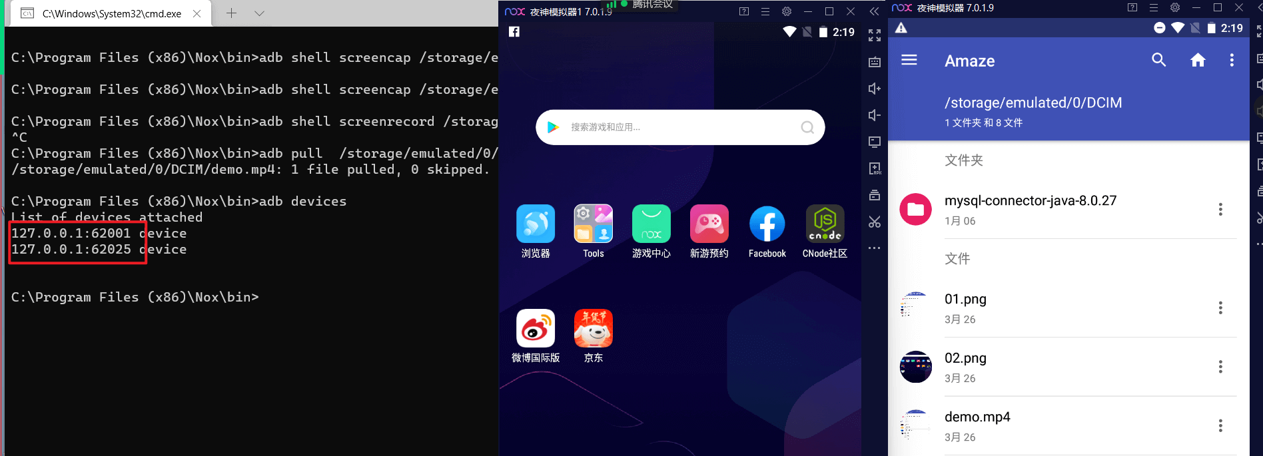Open options for mysql-connector-java-8.0.27 folder
Screen dimensions: 1263x456
[x=1220, y=209]
